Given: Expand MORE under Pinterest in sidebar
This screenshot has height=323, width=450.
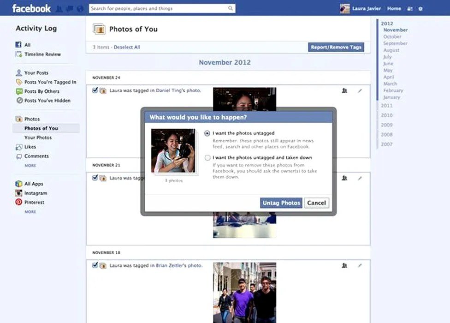Looking at the screenshot, I should (x=30, y=212).
